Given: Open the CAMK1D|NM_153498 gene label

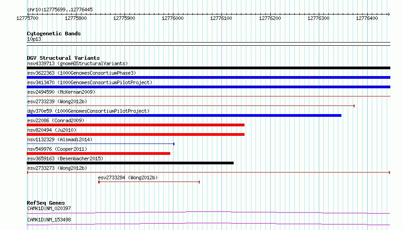Looking at the screenshot, I should (49, 220).
